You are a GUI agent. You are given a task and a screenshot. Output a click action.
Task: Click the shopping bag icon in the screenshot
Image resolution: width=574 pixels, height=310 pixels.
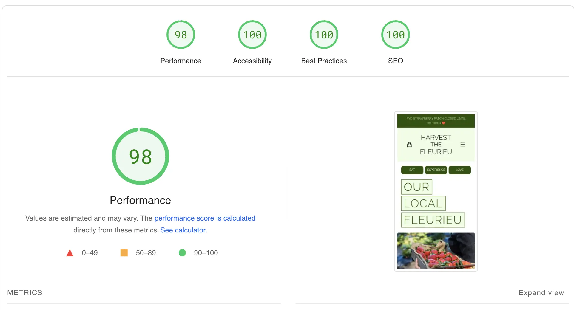tap(409, 145)
